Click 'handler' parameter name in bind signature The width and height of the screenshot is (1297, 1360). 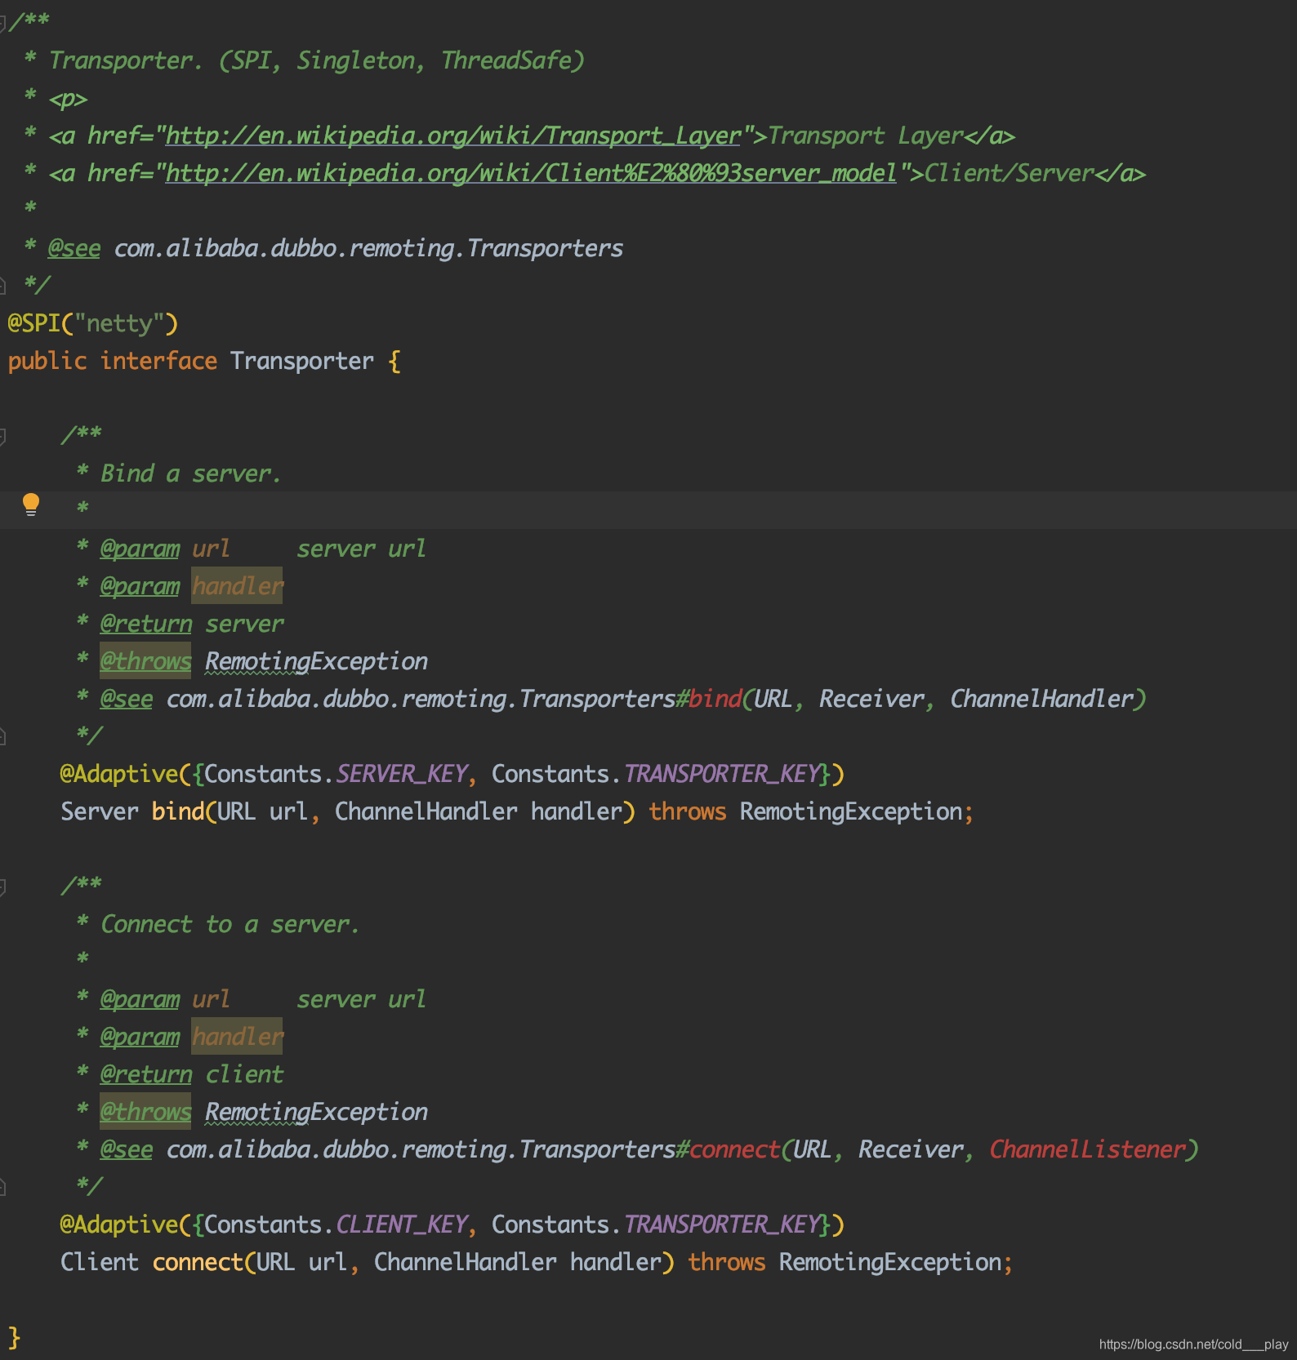tap(577, 811)
